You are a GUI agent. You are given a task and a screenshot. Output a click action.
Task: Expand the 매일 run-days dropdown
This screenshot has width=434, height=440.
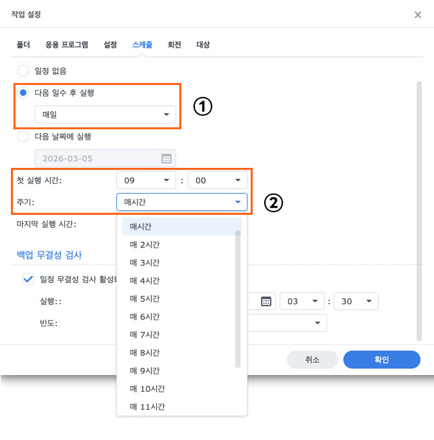(x=105, y=115)
